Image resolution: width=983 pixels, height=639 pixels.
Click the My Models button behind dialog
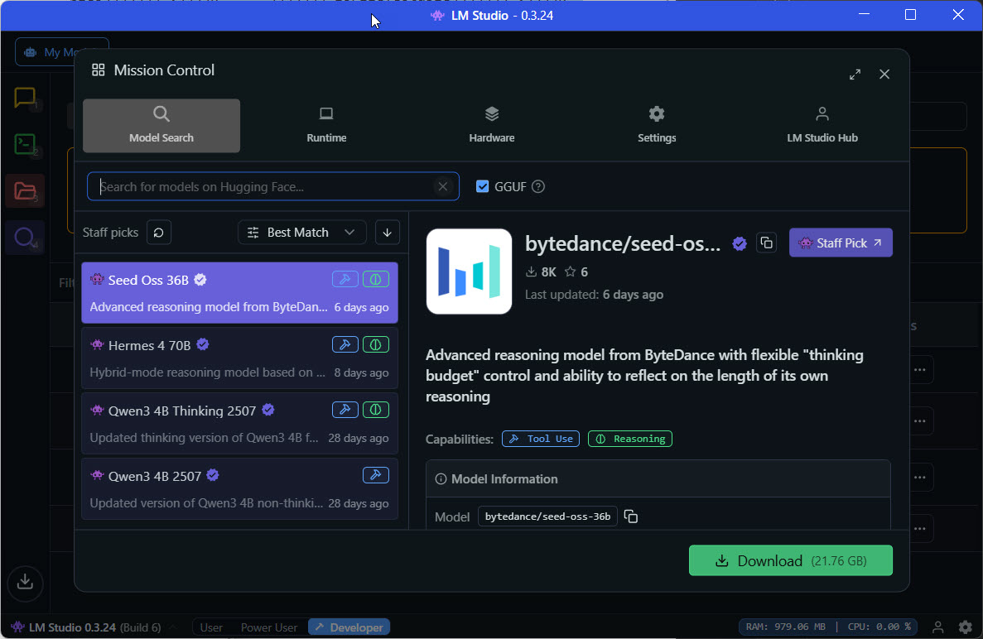click(61, 52)
